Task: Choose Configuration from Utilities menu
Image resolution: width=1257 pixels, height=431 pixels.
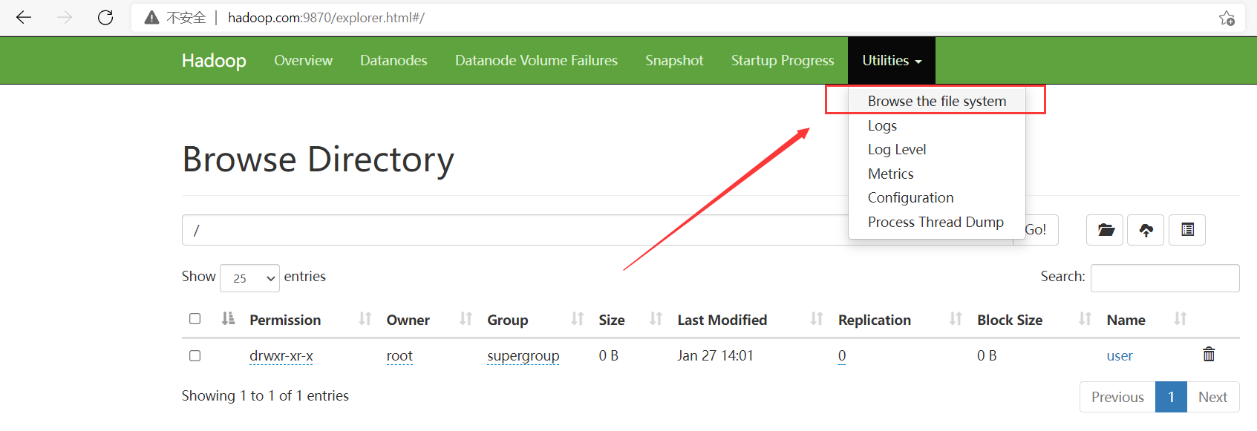Action: tap(910, 198)
